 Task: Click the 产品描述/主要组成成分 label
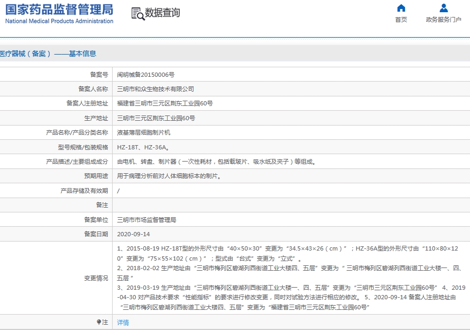point(77,162)
